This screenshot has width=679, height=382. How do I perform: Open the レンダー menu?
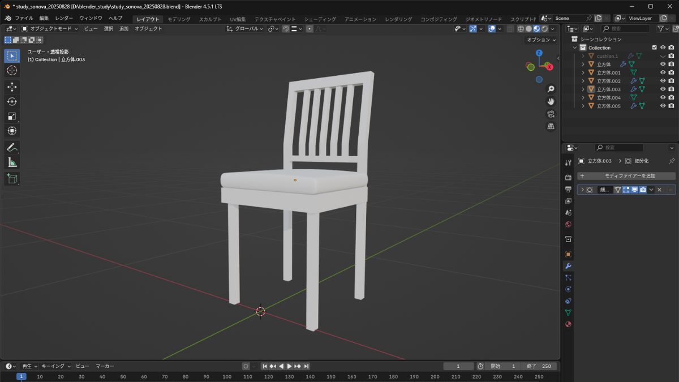[x=63, y=18]
